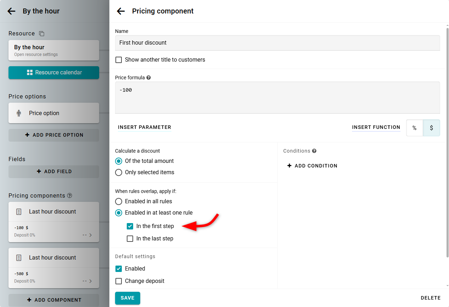Open Insert Parameter dropdown
Screen dimensions: 449x307
tap(144, 127)
